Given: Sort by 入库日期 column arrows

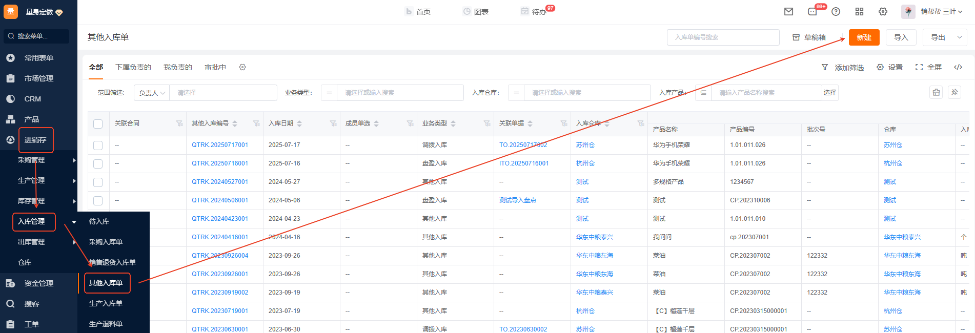Looking at the screenshot, I should pos(299,123).
